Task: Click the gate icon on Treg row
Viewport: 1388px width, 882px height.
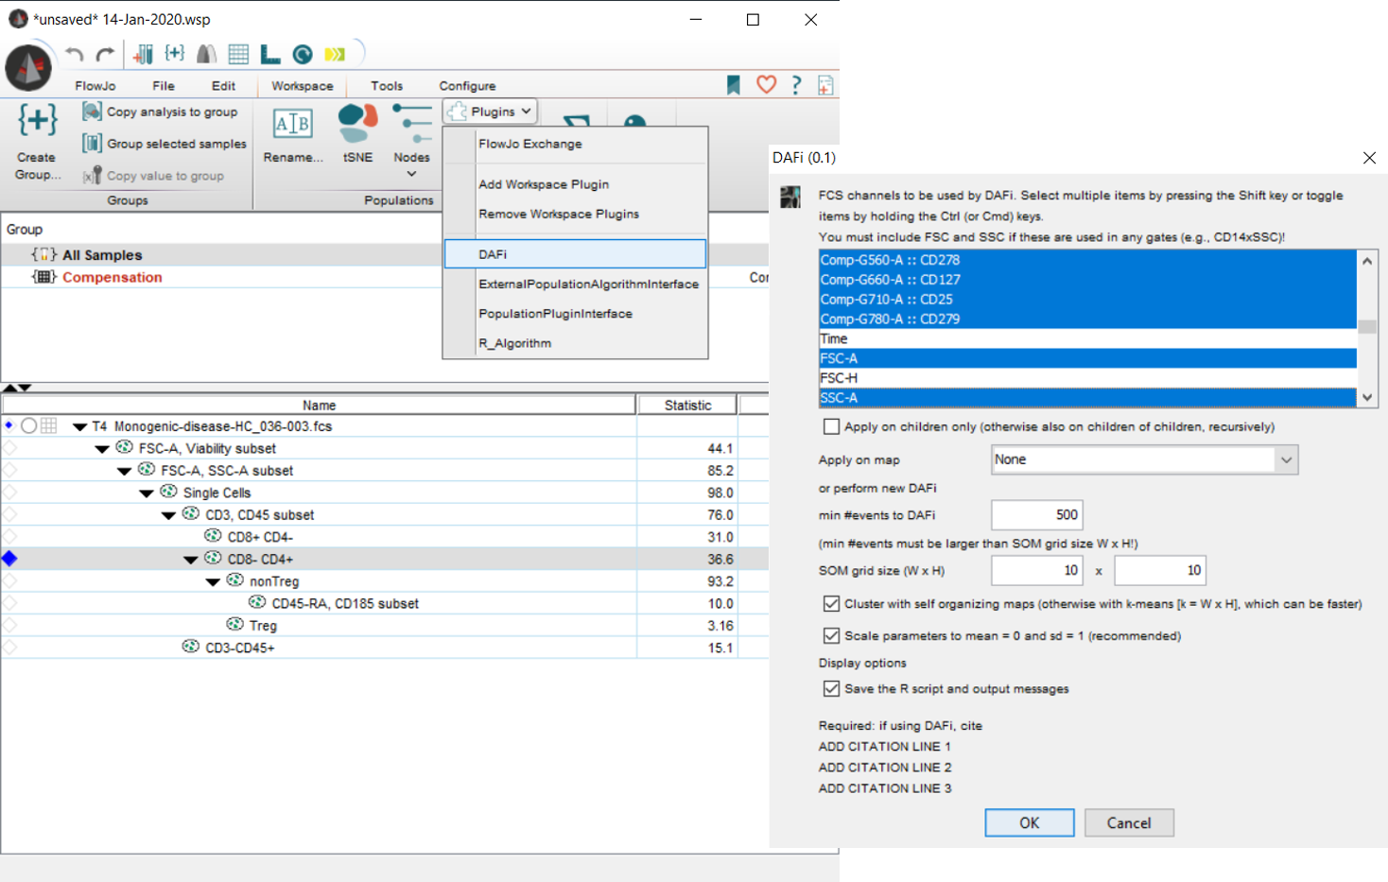Action: [235, 624]
